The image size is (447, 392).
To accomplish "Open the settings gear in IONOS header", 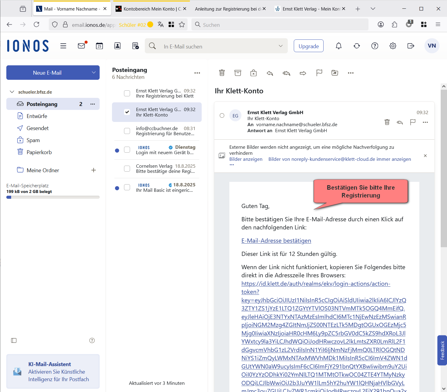I will [x=393, y=46].
